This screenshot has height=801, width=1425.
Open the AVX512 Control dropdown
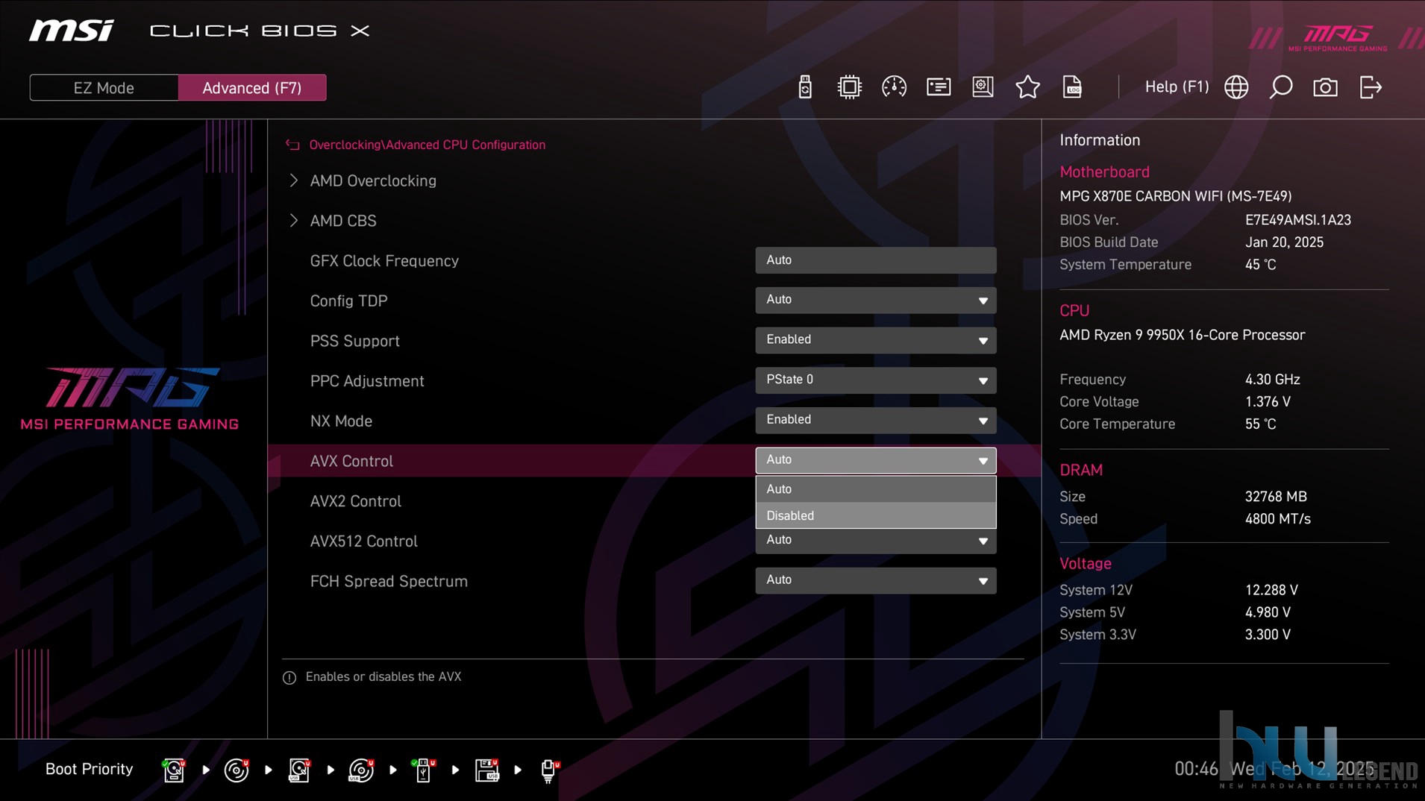tap(875, 541)
